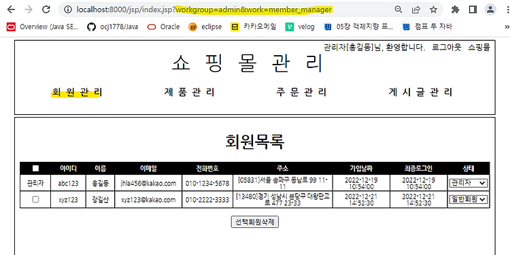
Task: Click the address cell starting [05831]서울
Action: (283, 184)
